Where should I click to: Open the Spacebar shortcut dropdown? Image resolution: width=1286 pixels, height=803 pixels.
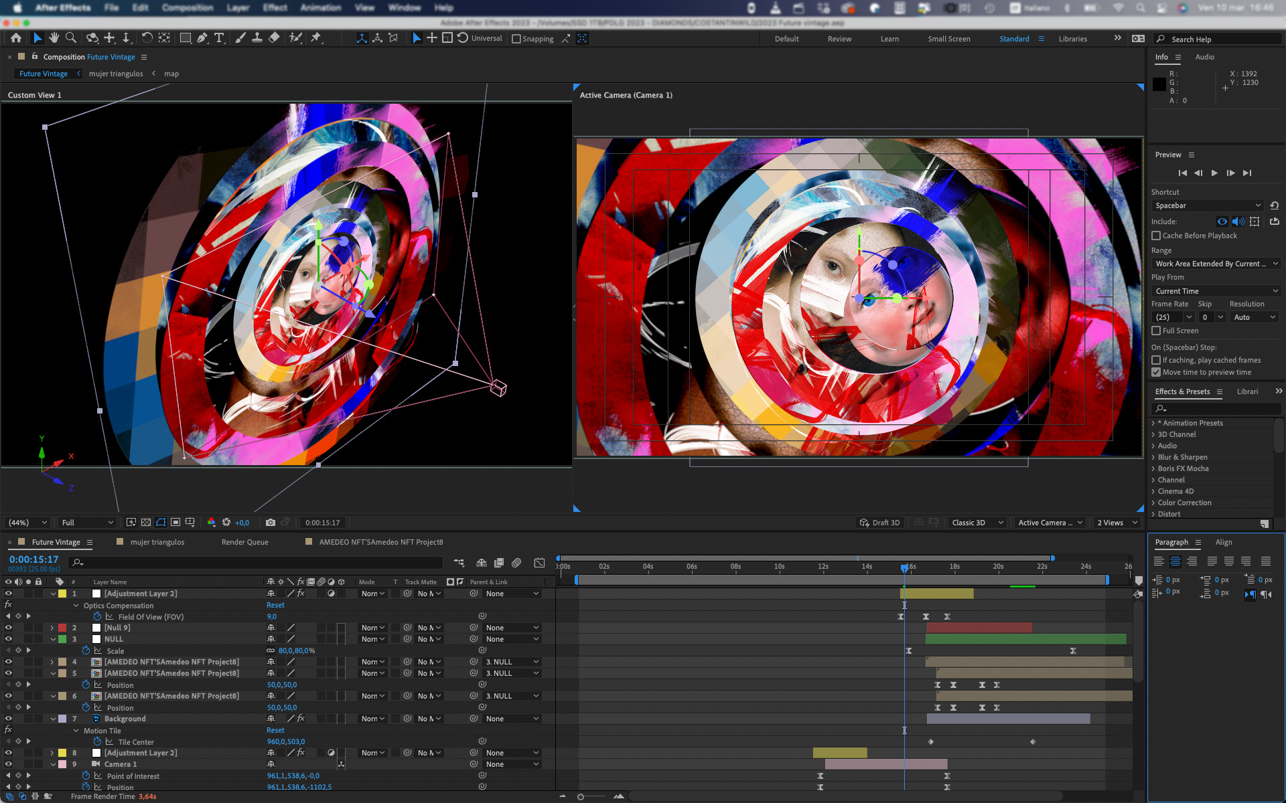(x=1208, y=205)
